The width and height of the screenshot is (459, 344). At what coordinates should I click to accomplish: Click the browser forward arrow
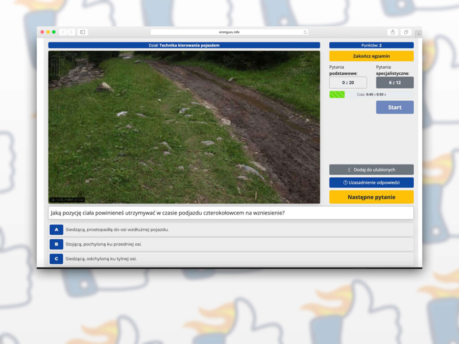point(71,32)
